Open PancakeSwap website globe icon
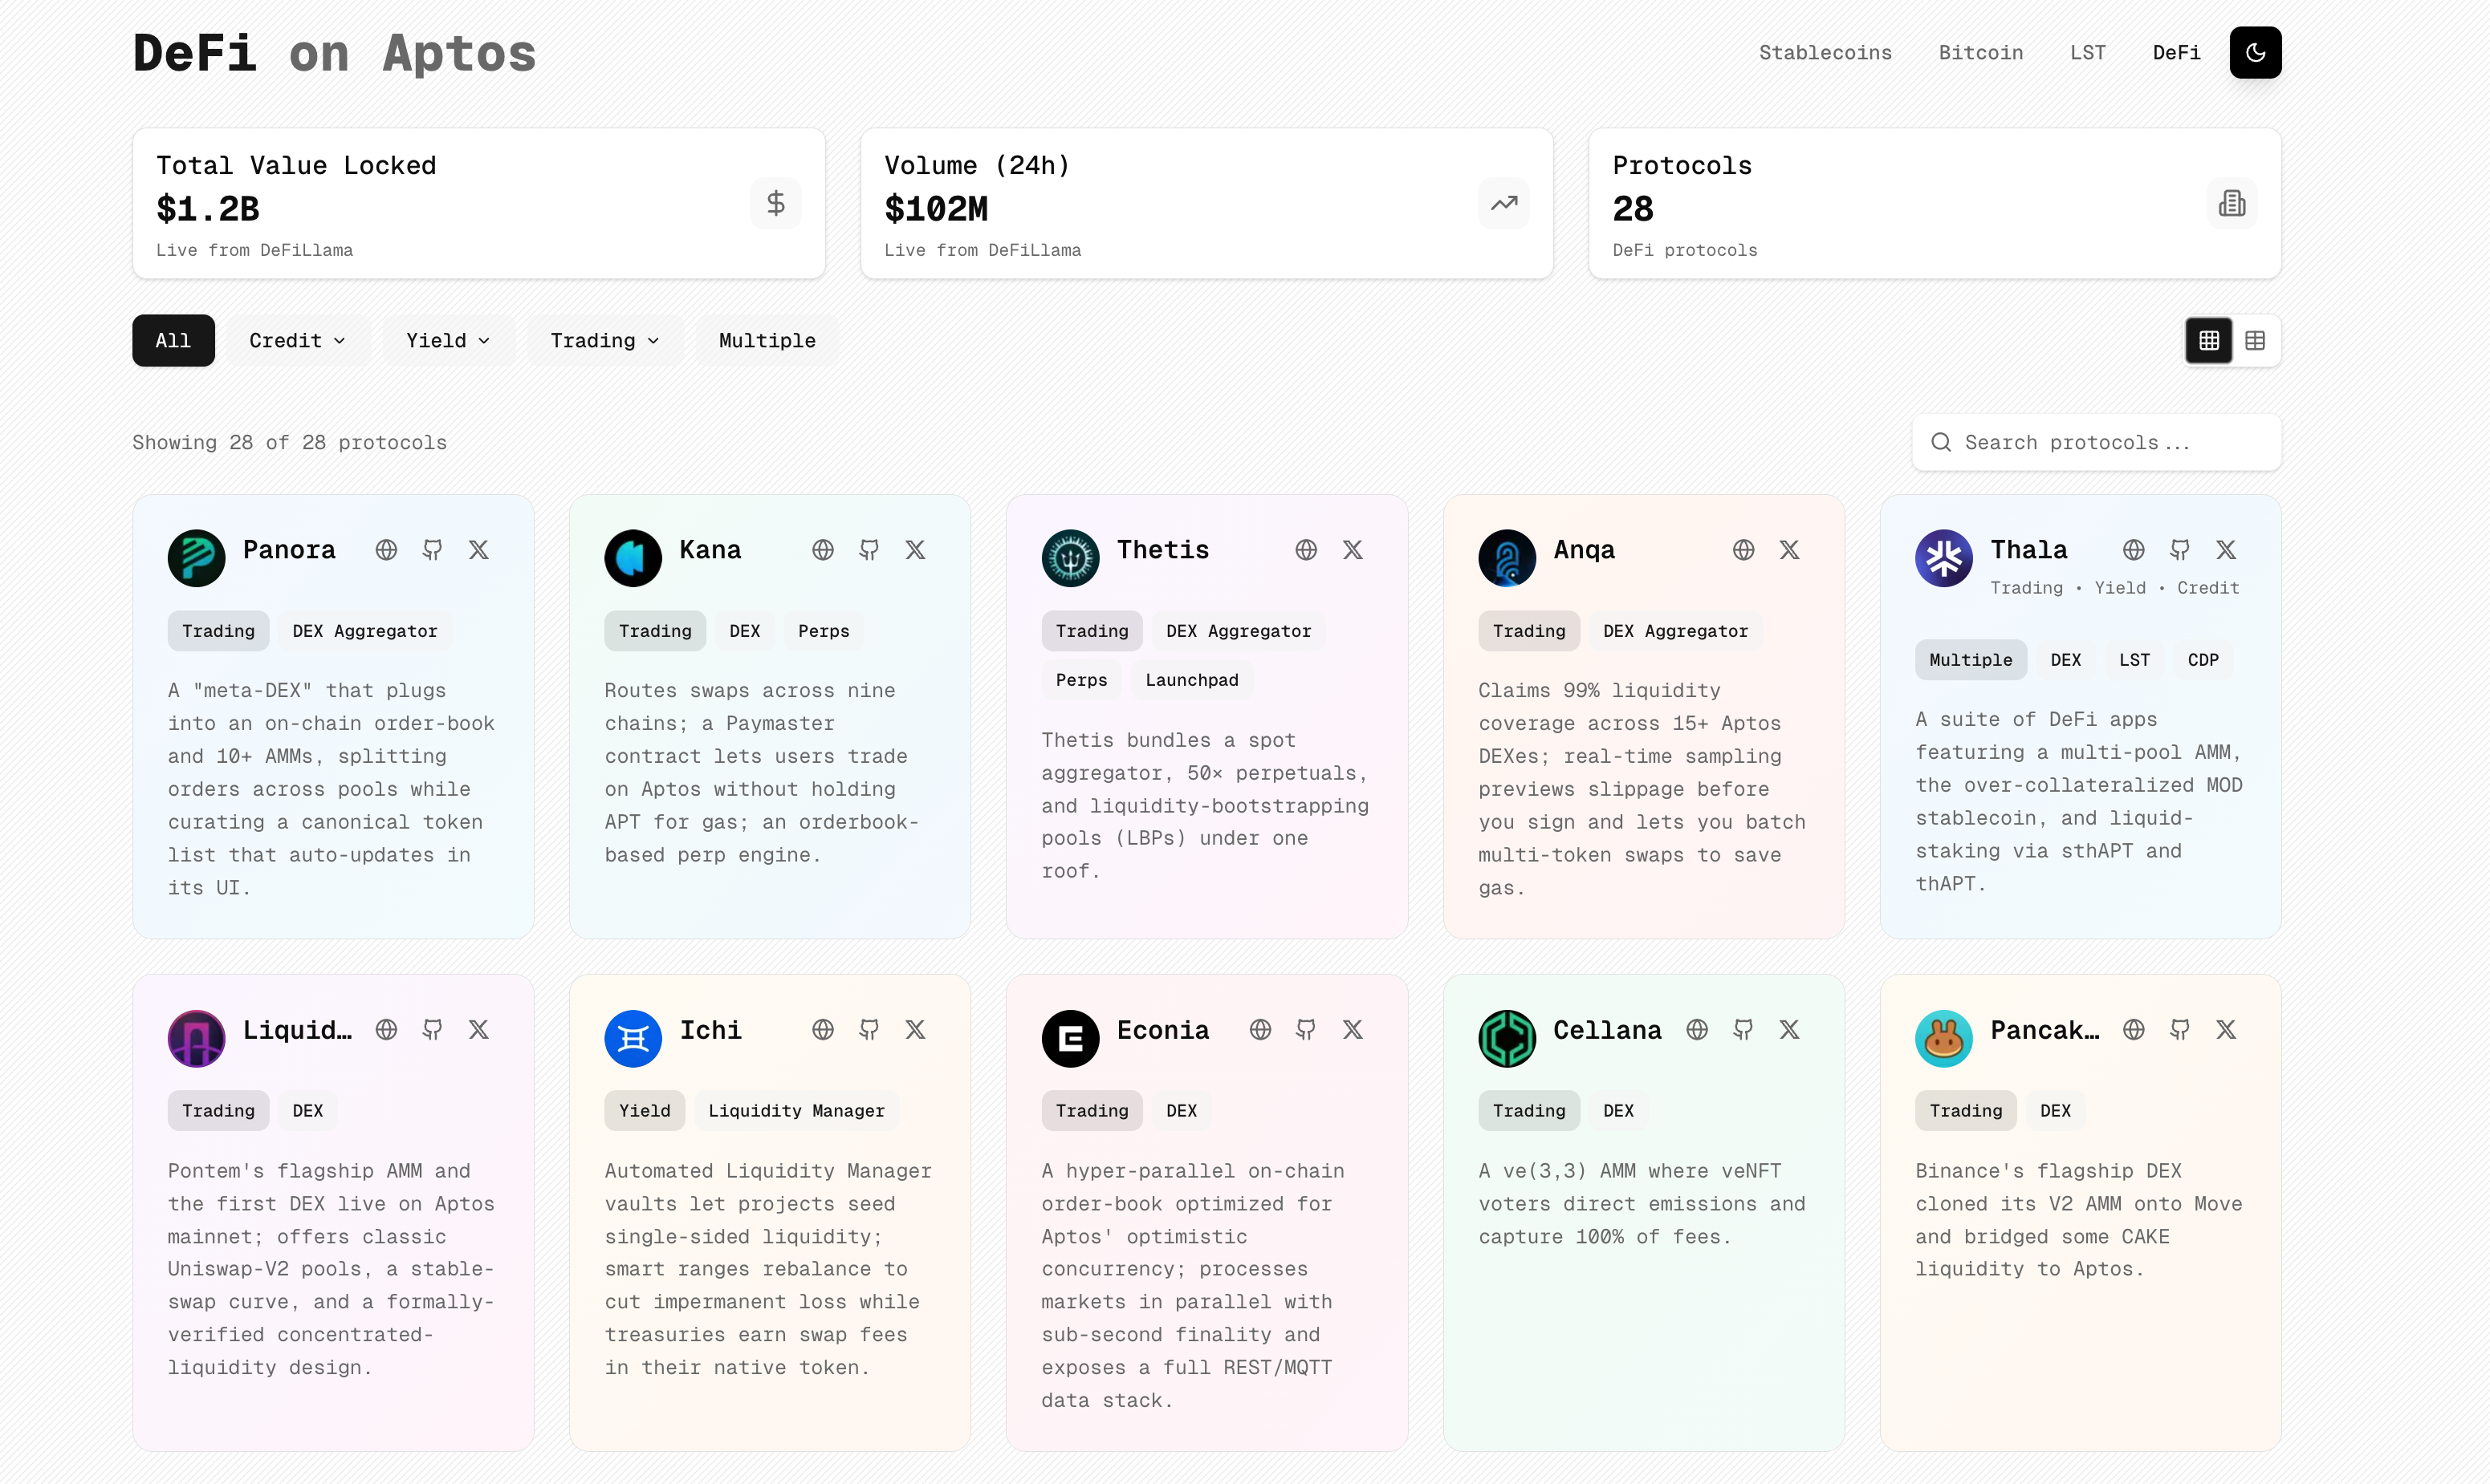 pos(2133,1030)
